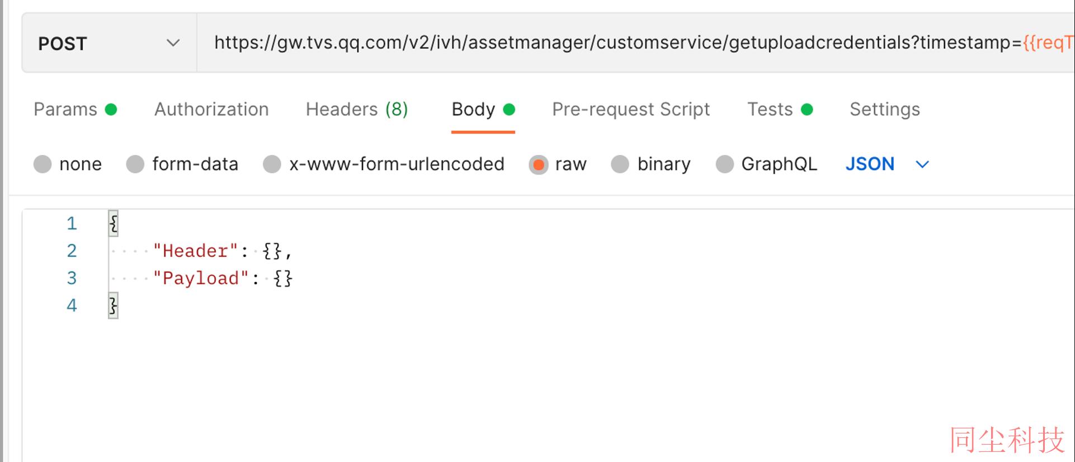Open the Pre-request Script tab
Viewport: 1075px width, 462px height.
pos(631,109)
